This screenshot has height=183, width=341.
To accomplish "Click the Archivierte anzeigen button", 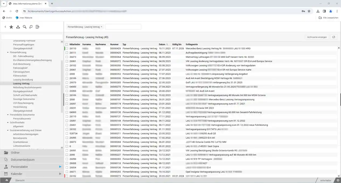I will click(317, 37).
